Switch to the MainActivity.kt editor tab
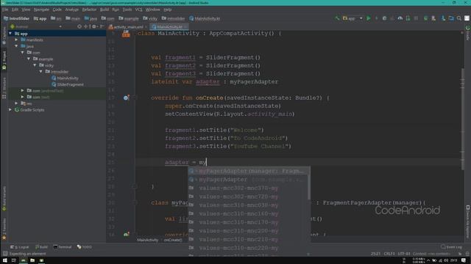Screen dimensions: 471x264 170,27
